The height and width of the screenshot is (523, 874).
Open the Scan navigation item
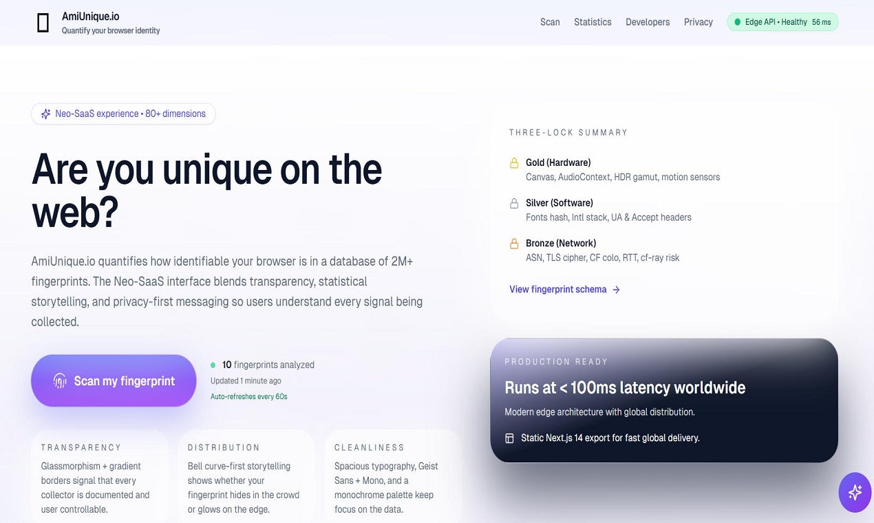coord(550,22)
